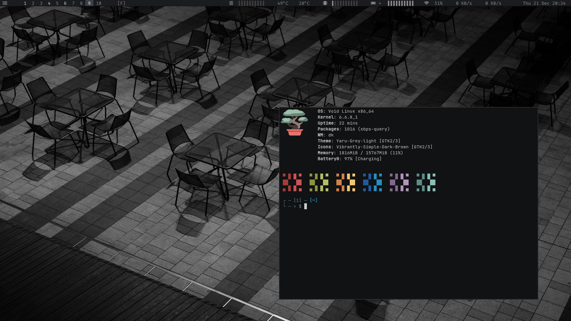Click the 'Theme: Yaru-Grey-light' line
Screen dimensions: 571x321
359,141
